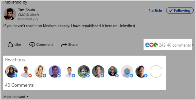Image resolution: width=196 pixels, height=100 pixels.
Task: Click the red heart reaction icon beside 242
Action: pyautogui.click(x=151, y=45)
